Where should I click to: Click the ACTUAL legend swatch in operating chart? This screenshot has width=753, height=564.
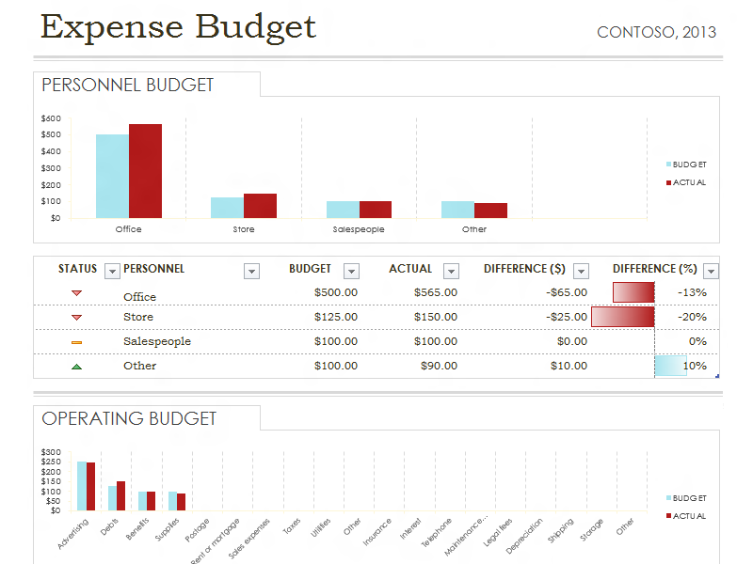pos(668,516)
